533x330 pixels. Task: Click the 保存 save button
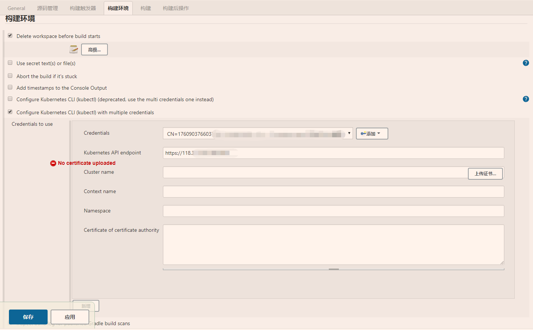28,317
